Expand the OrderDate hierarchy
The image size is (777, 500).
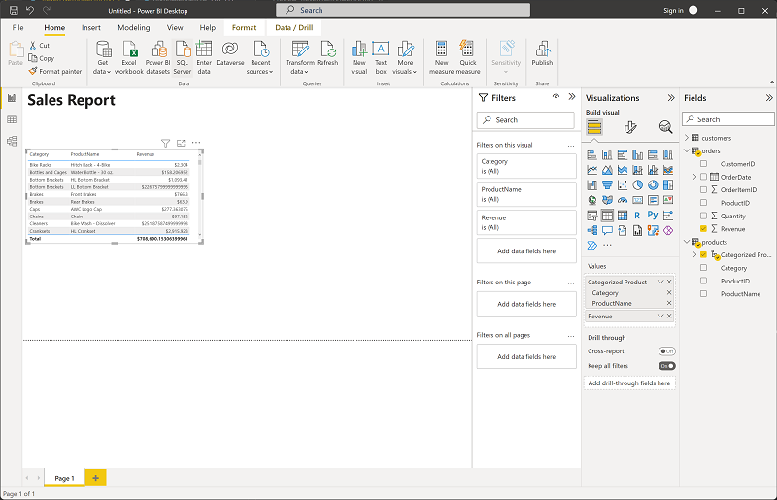click(694, 177)
